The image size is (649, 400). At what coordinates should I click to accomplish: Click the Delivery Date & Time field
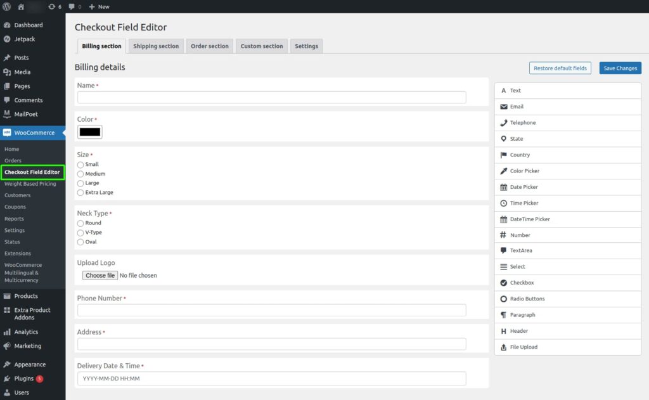(x=271, y=379)
